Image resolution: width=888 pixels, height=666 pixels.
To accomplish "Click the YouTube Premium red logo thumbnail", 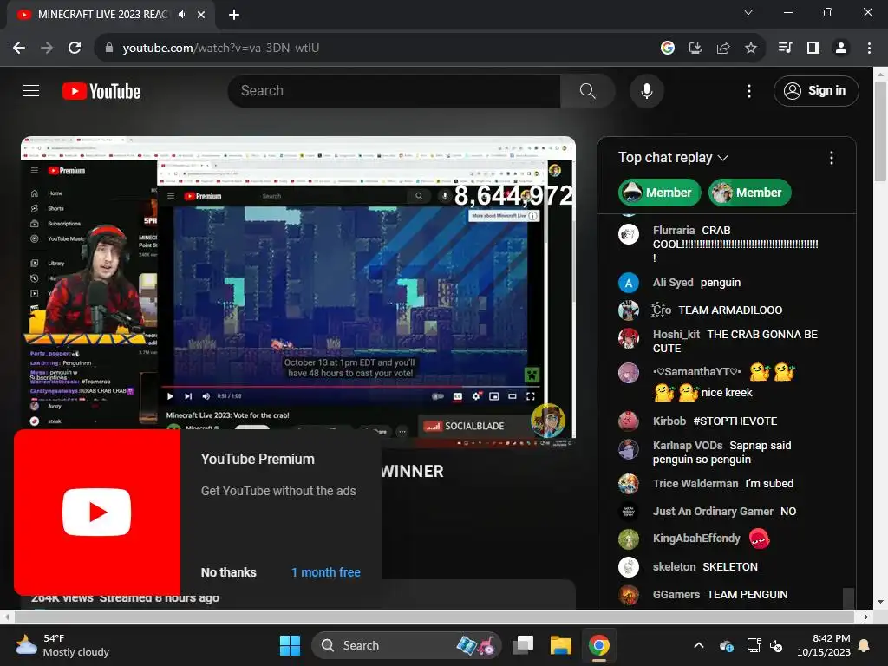I will [x=97, y=512].
